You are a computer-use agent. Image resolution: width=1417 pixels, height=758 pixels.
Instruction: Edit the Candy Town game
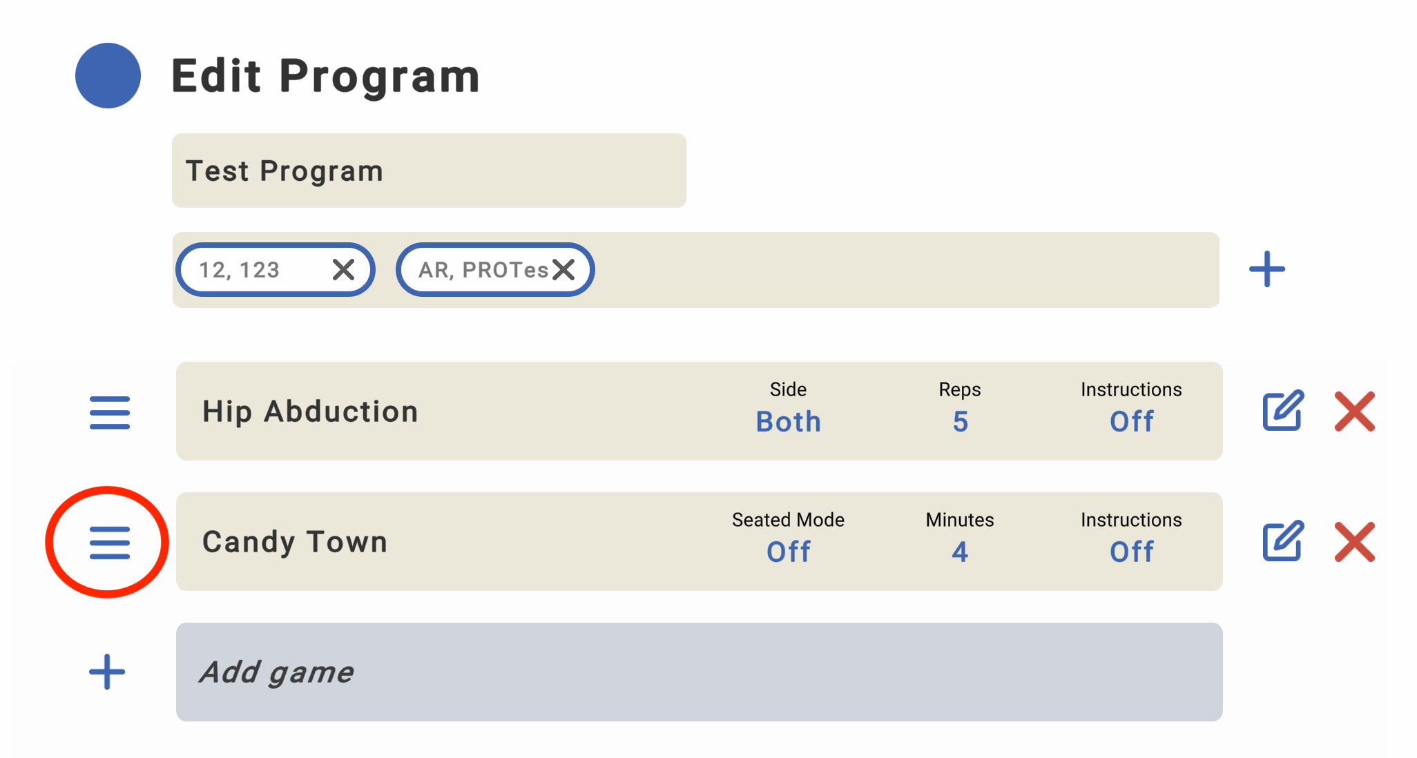pos(1282,541)
